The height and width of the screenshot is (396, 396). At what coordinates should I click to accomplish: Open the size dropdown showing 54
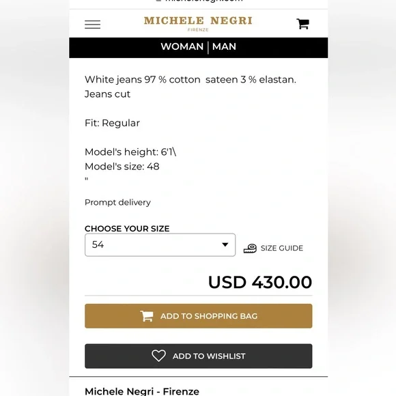pos(160,244)
